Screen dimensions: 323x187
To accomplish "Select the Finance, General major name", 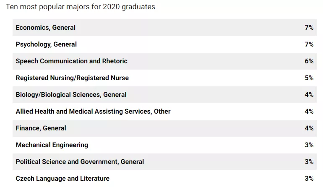I will [41, 128].
